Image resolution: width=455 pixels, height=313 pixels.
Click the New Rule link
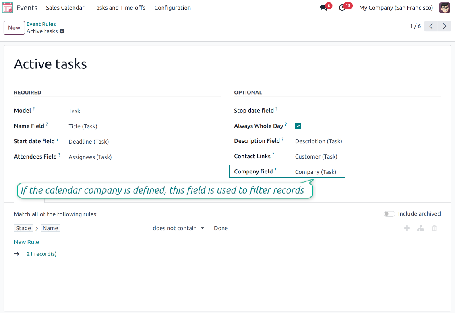pyautogui.click(x=27, y=242)
